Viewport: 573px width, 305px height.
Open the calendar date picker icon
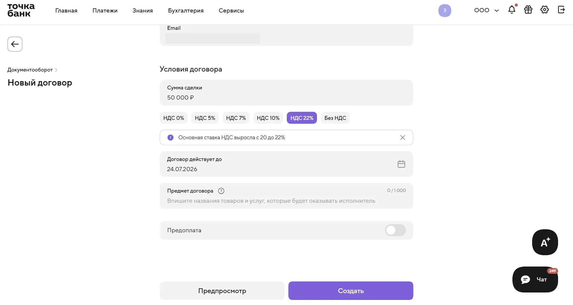pos(401,164)
